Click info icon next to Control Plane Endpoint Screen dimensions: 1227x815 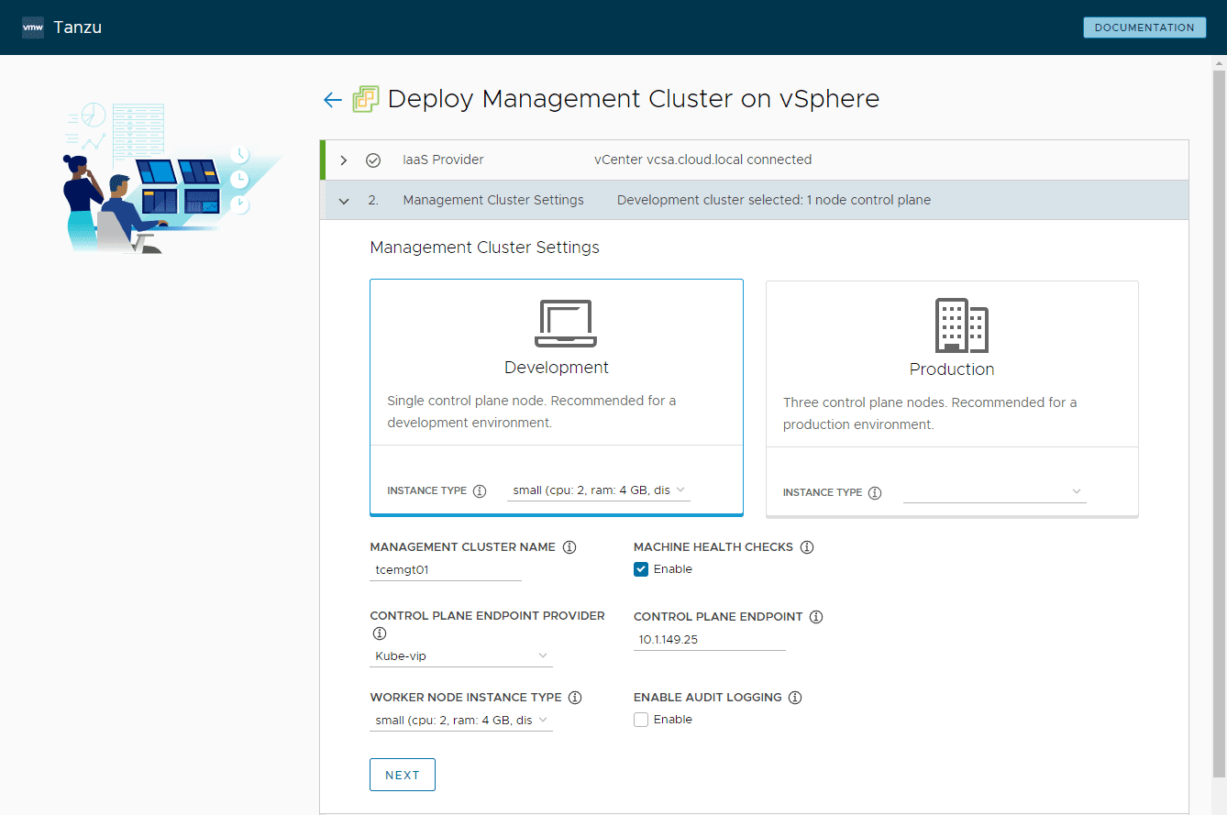coord(816,617)
